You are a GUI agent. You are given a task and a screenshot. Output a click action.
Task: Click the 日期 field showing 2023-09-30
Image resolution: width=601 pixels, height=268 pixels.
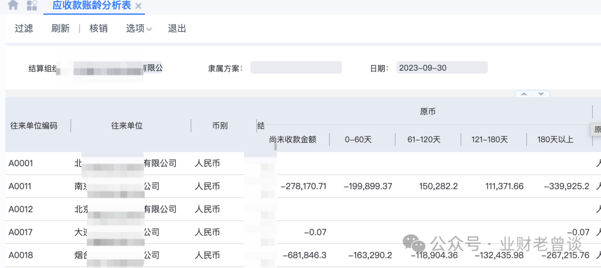442,68
